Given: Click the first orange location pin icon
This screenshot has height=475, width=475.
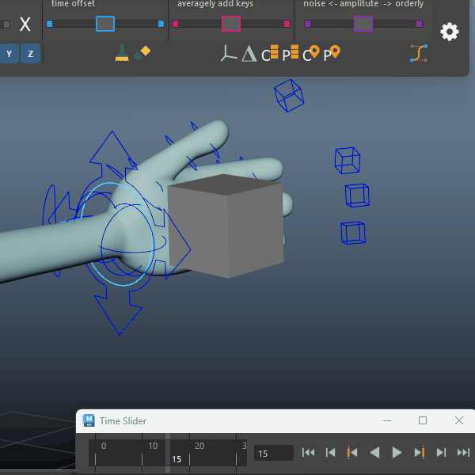Looking at the screenshot, I should pyautogui.click(x=315, y=53).
